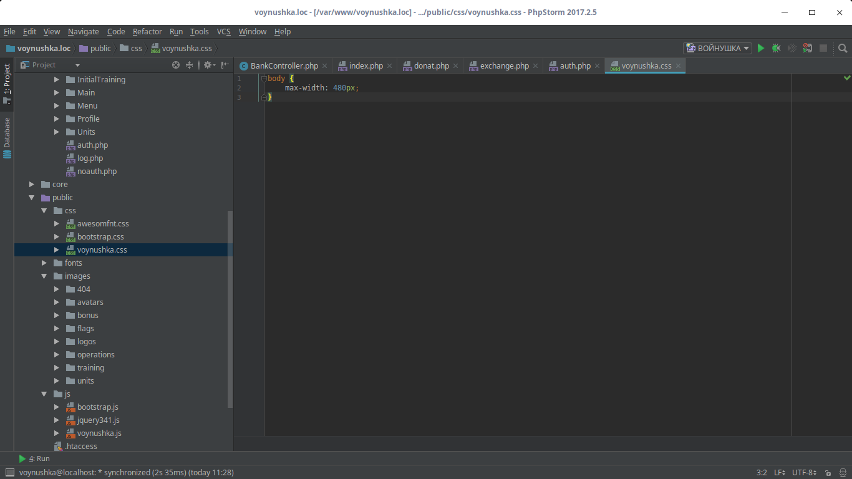Screen dimensions: 852x479
Task: Toggle tool window buttons in bottom-left corner
Action: [9, 473]
